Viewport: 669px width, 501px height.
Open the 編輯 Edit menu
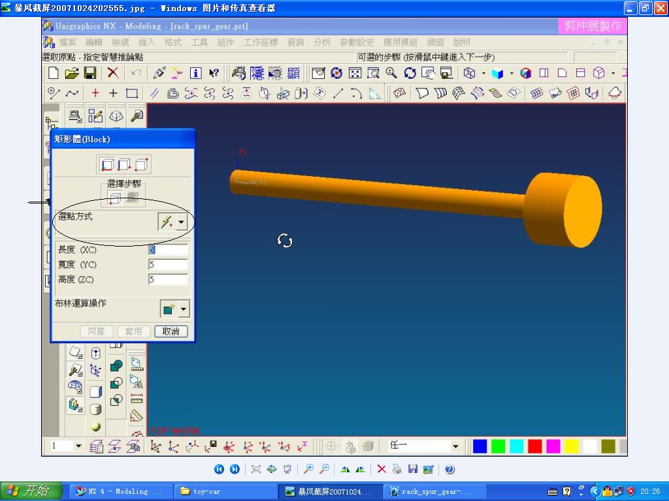click(94, 42)
